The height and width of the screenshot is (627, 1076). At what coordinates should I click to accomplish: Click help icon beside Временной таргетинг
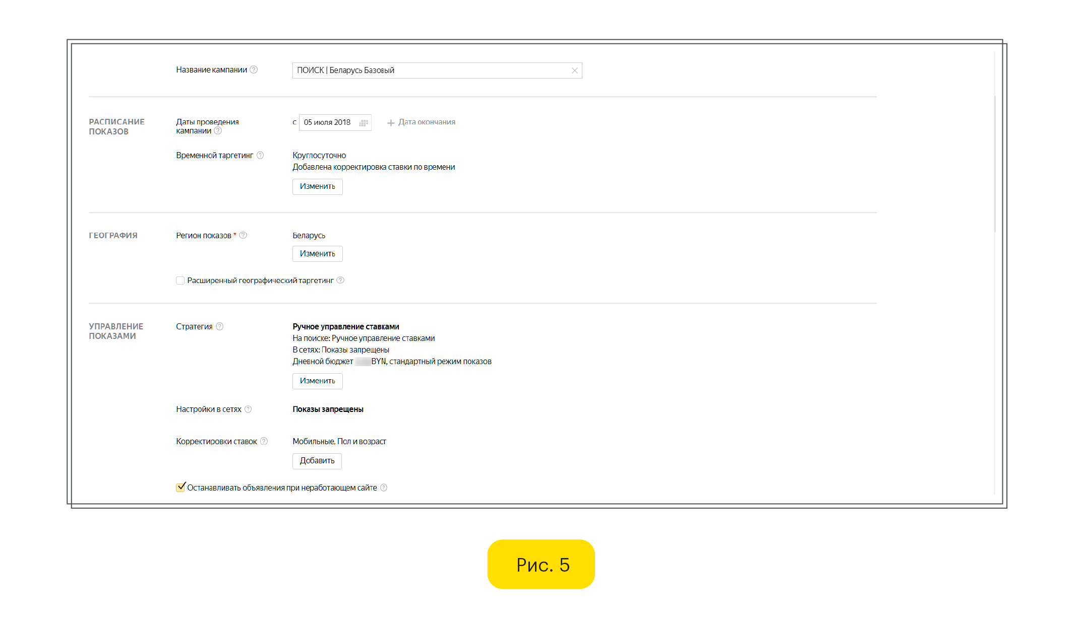click(260, 155)
